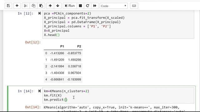Select the Out[12]: output label
Screen dimensions: 200x112
click(x=33, y=42)
